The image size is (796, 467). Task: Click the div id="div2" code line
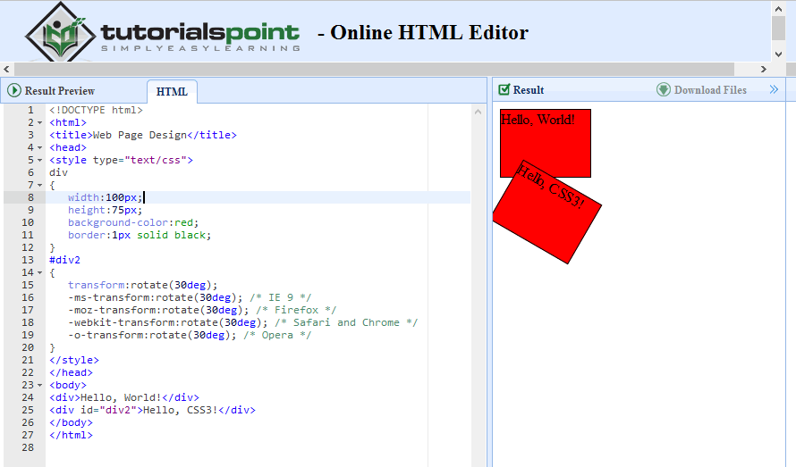(152, 410)
